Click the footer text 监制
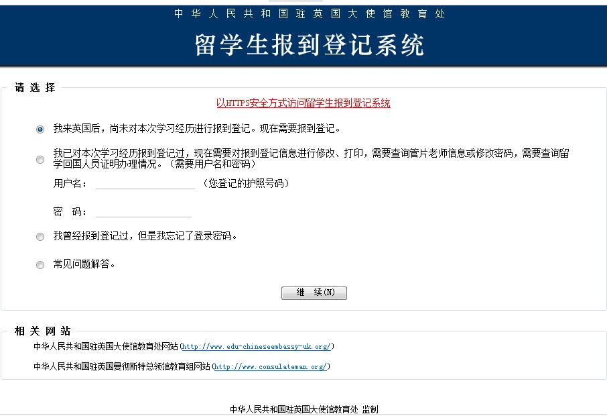Screen dimensions: 607x416 [370, 409]
